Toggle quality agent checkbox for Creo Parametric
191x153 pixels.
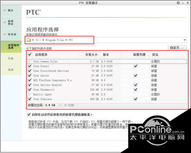click(x=135, y=90)
